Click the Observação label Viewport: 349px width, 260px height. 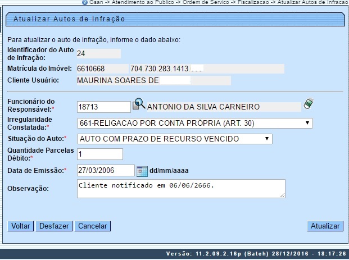pyautogui.click(x=28, y=189)
